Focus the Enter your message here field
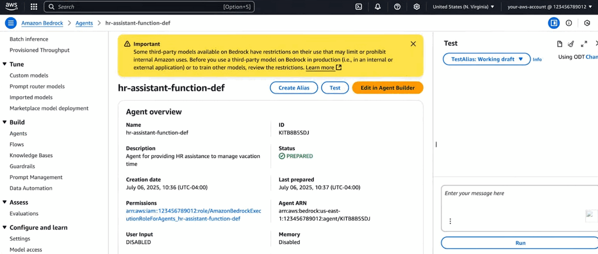Image resolution: width=598 pixels, height=254 pixels. (519, 208)
